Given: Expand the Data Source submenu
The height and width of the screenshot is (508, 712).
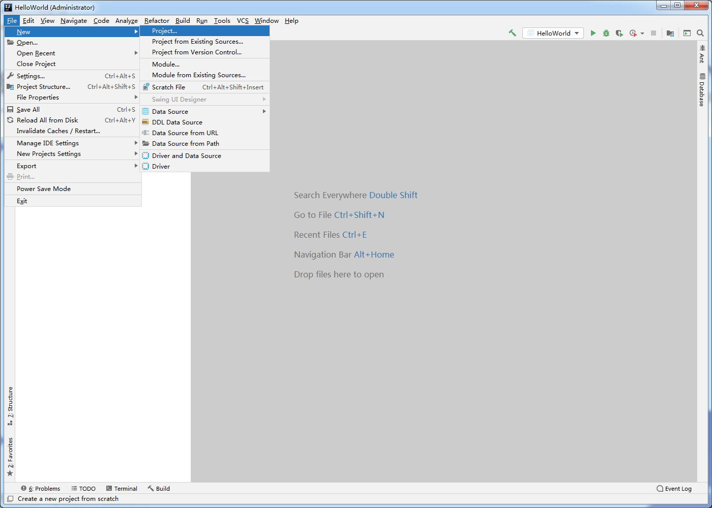Looking at the screenshot, I should point(204,112).
